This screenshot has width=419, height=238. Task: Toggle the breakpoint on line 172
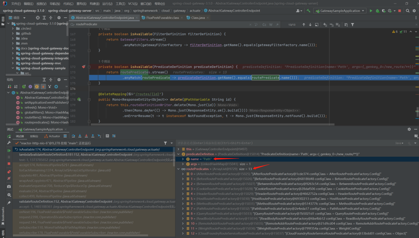[84, 67]
